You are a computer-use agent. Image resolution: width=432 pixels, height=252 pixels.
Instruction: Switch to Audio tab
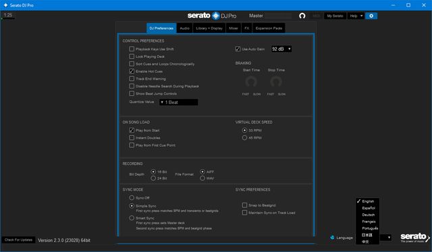184,28
